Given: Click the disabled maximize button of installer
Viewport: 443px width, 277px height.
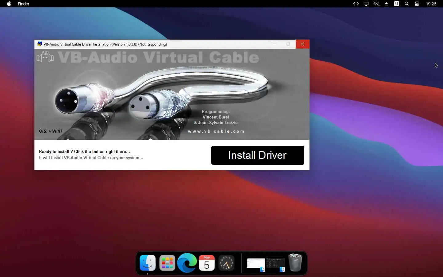Looking at the screenshot, I should pyautogui.click(x=288, y=44).
